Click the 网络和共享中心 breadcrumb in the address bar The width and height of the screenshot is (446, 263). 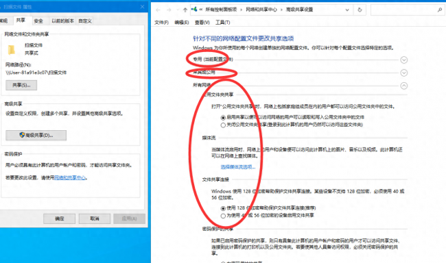click(x=261, y=10)
